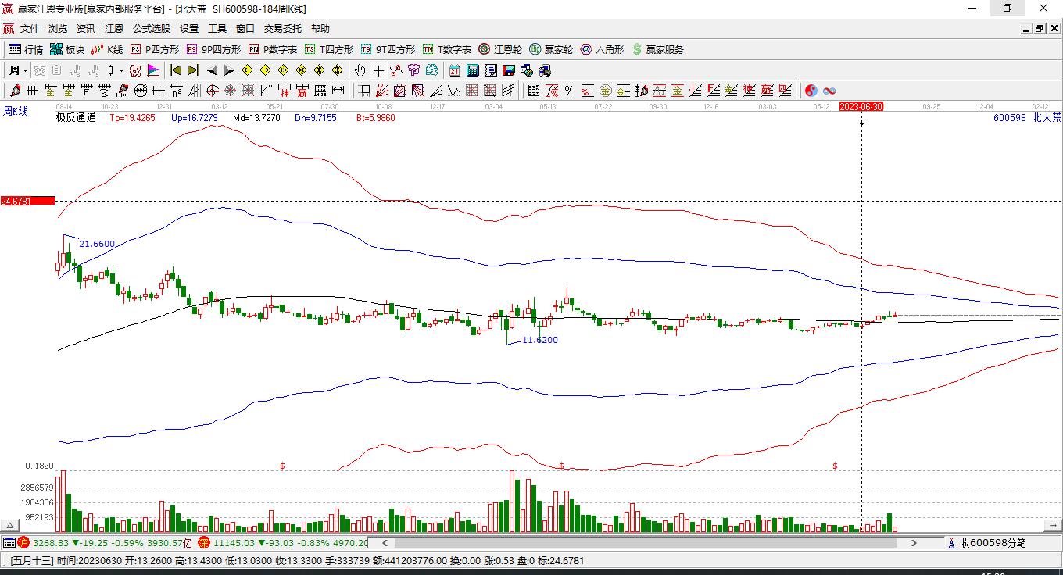Select the red fan lines tool
Viewport: 1063px width, 575px height.
click(x=382, y=91)
